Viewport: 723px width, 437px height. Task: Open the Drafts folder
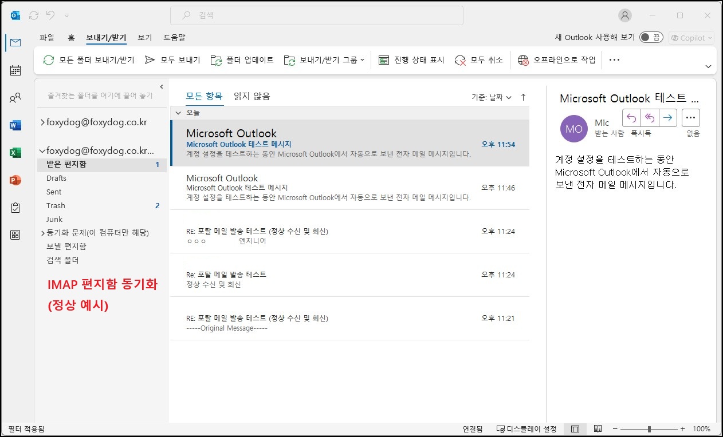(56, 178)
